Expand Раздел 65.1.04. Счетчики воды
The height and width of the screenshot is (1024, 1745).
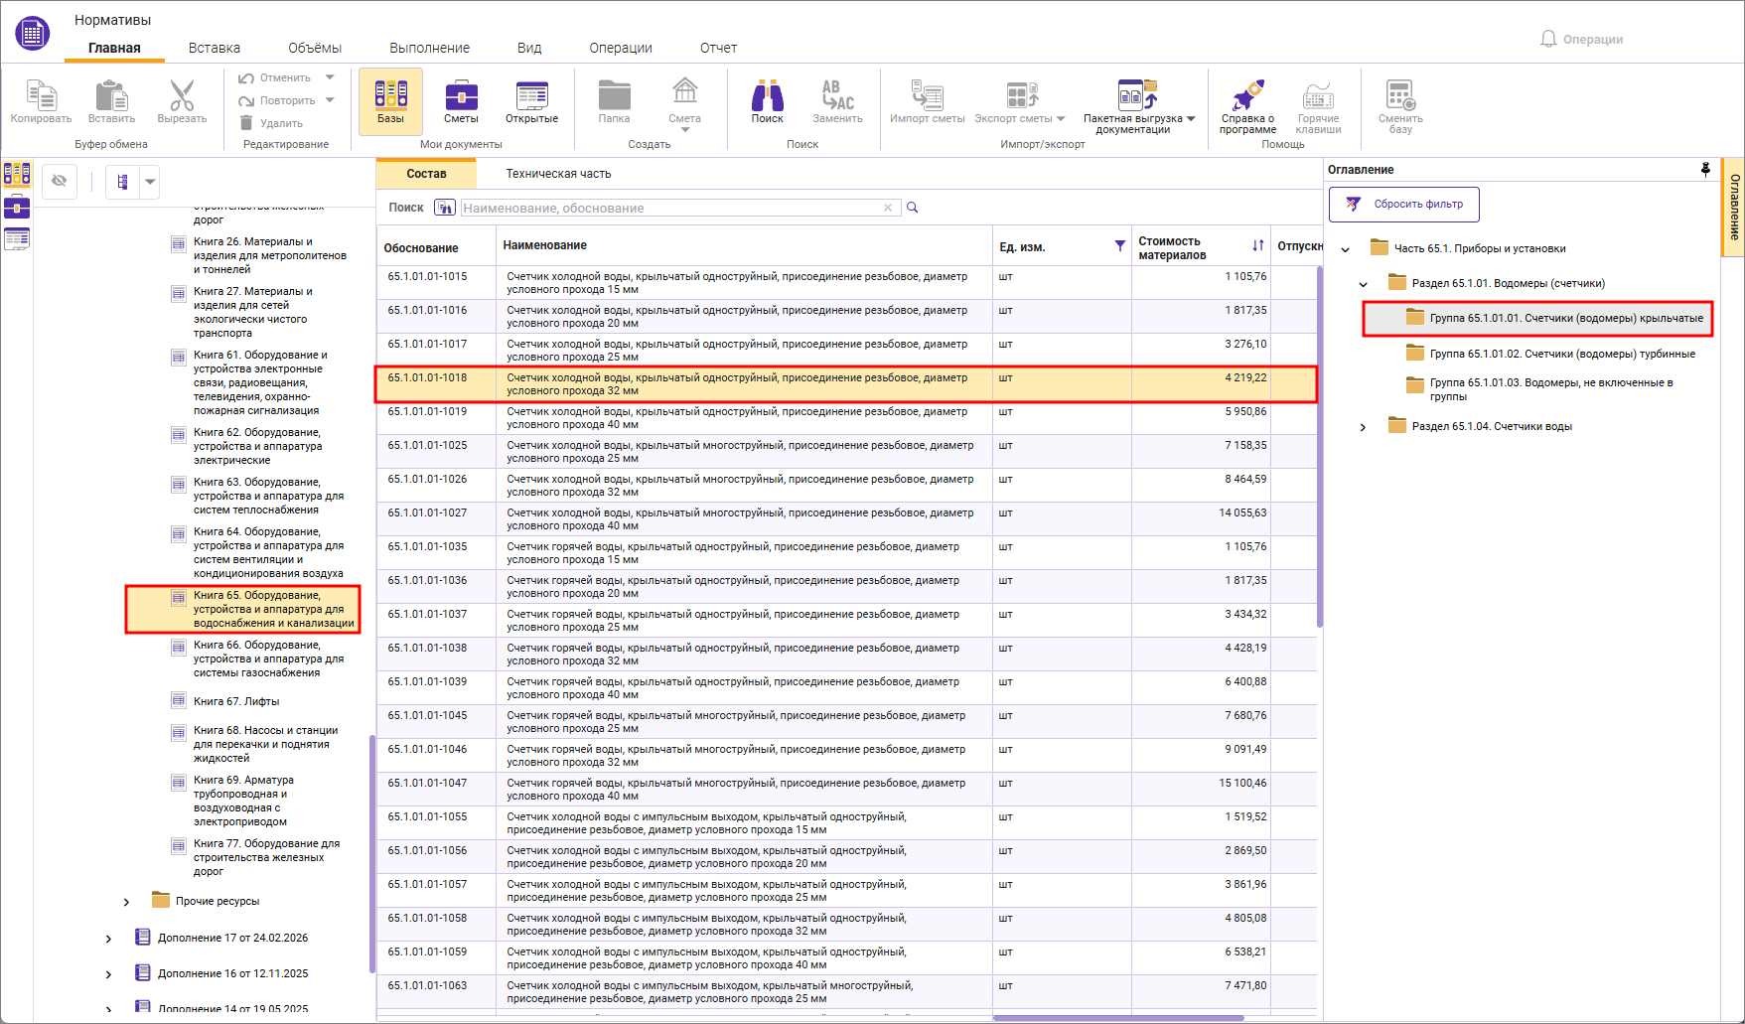1364,427
